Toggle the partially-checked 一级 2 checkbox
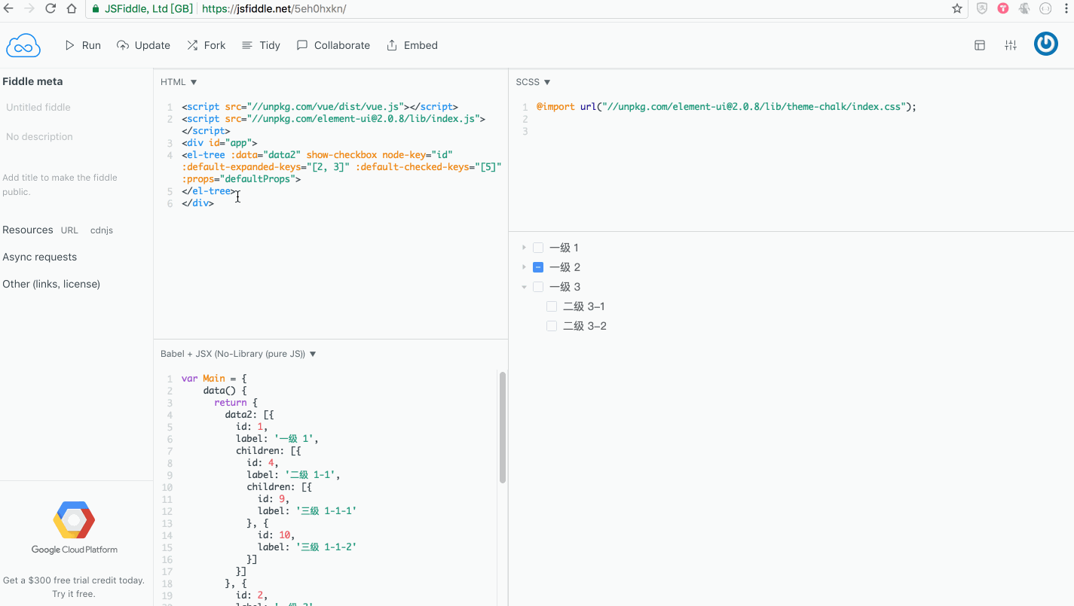1074x606 pixels. (538, 266)
